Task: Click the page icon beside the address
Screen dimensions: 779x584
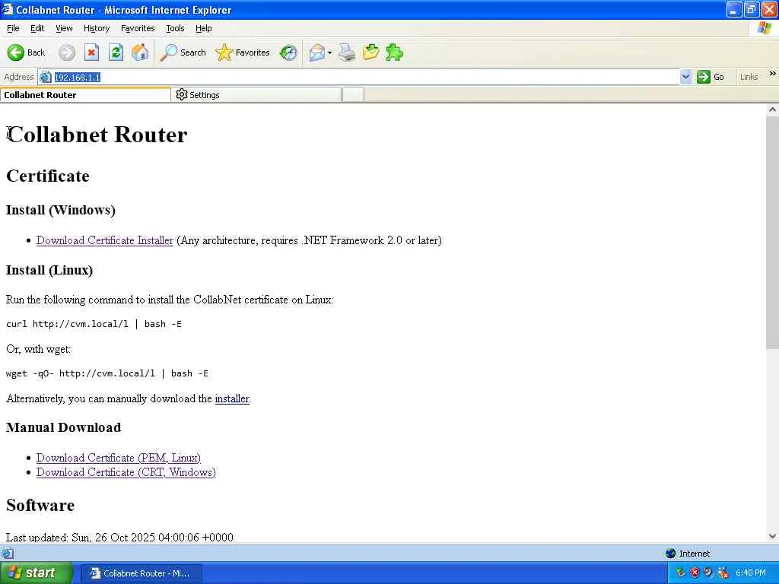Action: [x=45, y=77]
